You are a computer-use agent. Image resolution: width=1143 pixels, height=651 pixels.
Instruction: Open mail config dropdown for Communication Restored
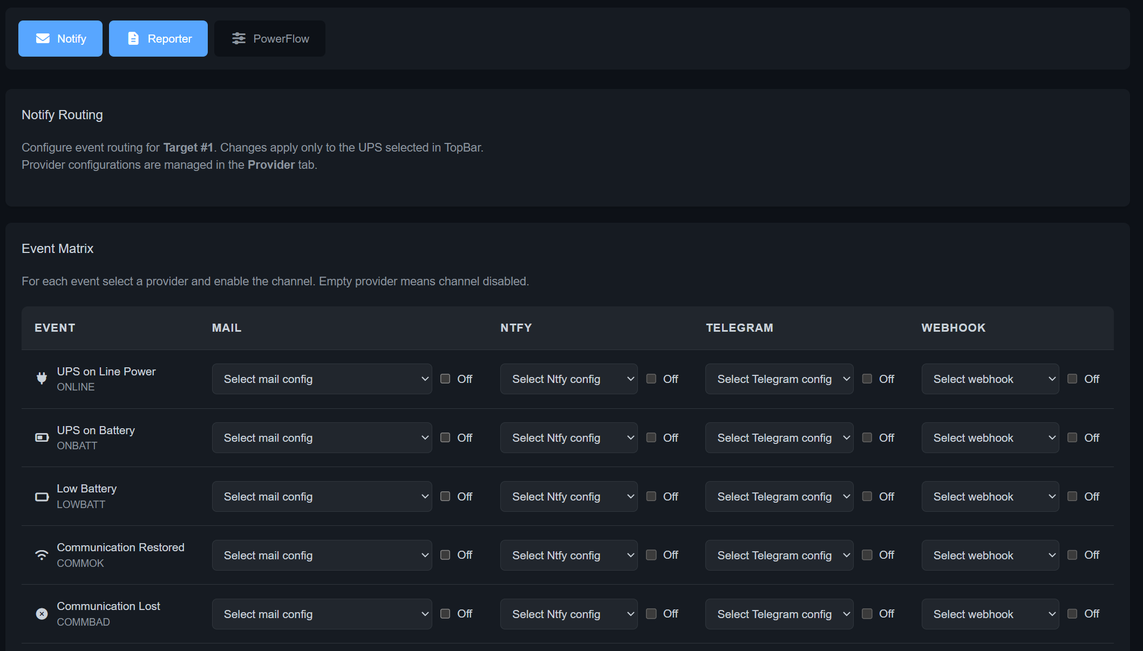click(x=322, y=555)
